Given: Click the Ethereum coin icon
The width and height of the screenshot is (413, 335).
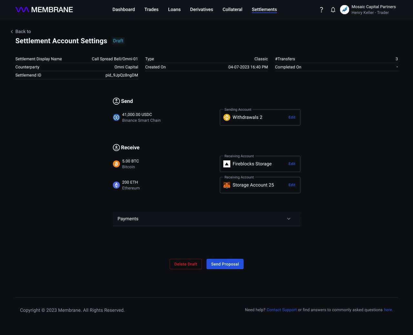Looking at the screenshot, I should point(116,185).
